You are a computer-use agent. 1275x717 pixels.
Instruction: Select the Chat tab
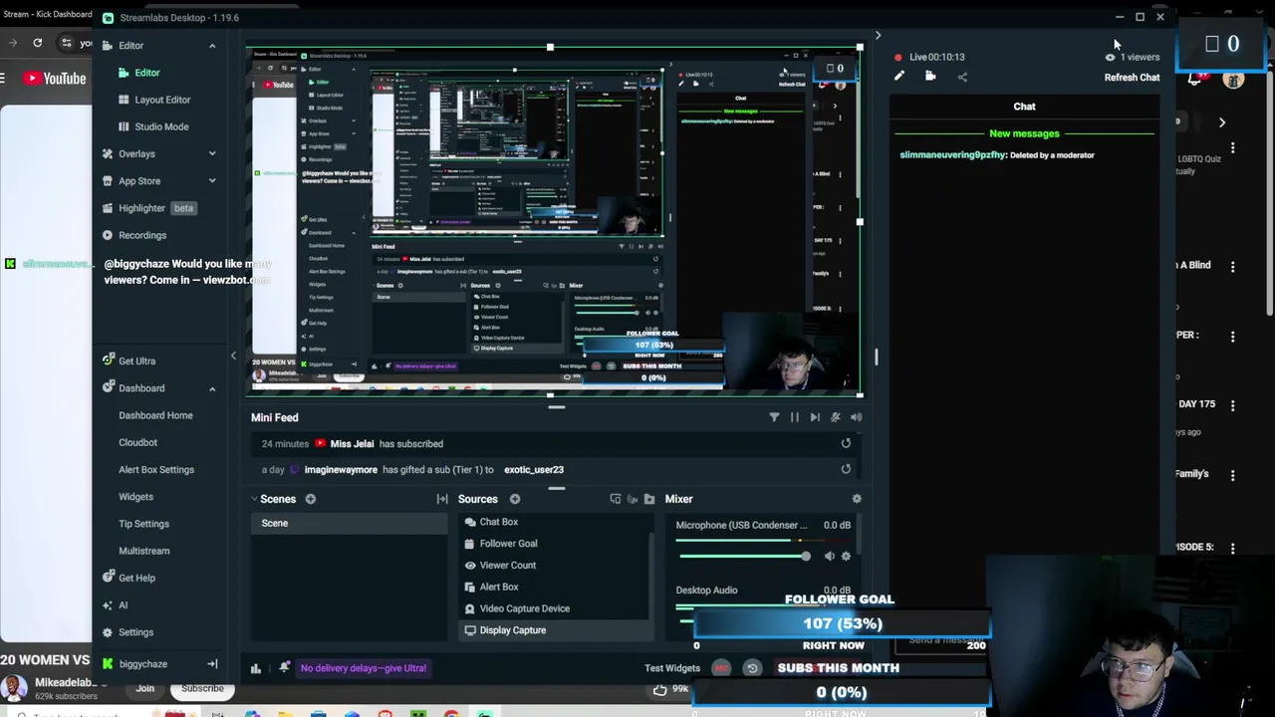tap(1024, 107)
